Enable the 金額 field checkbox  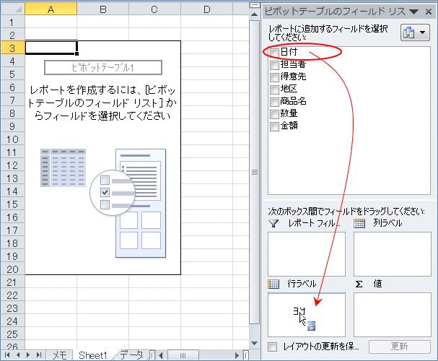click(x=274, y=126)
